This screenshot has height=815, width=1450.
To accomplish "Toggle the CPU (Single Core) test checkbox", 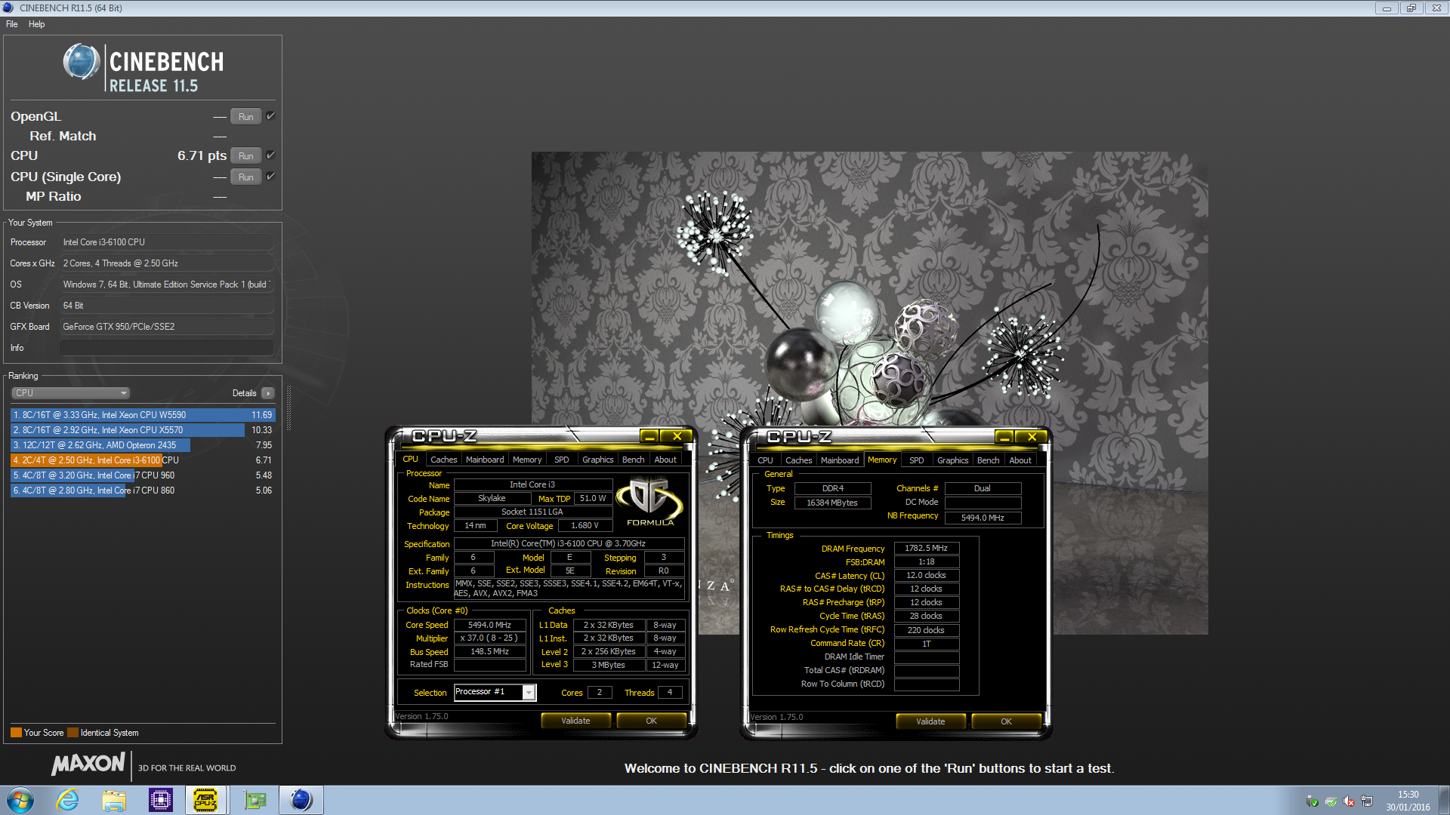I will coord(270,177).
